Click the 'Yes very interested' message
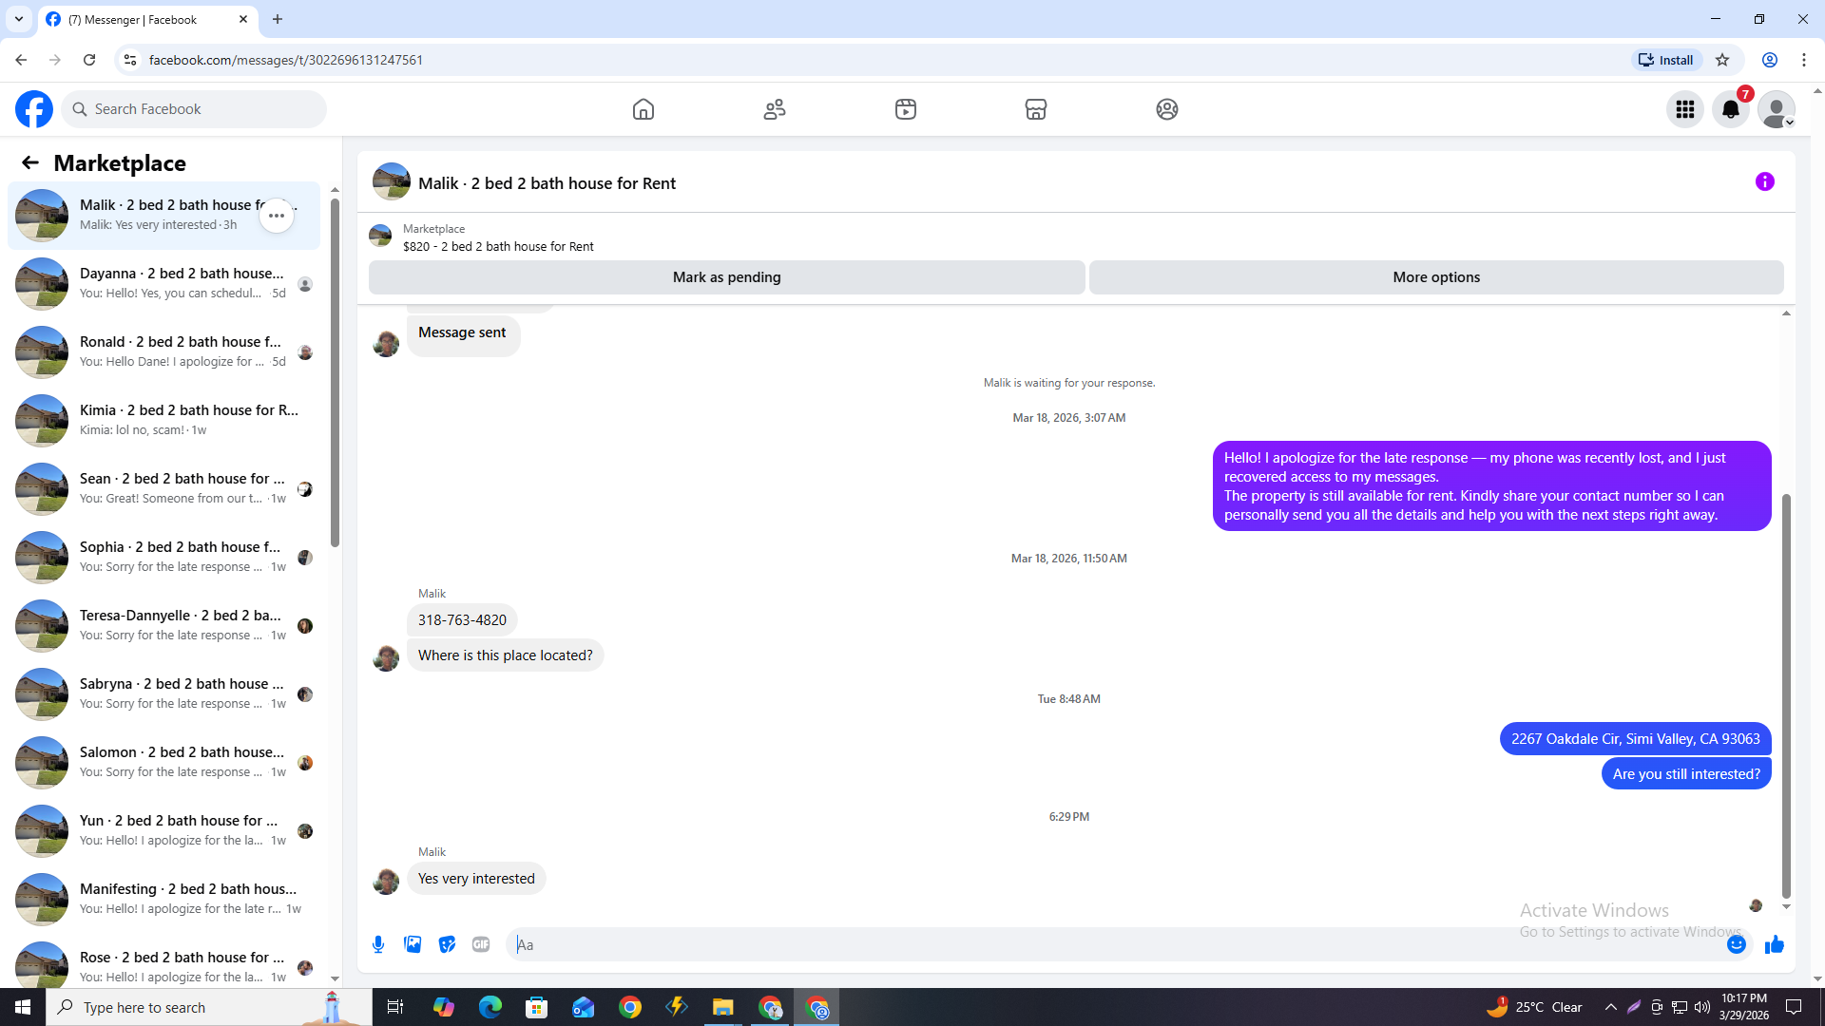The image size is (1825, 1026). click(x=476, y=879)
